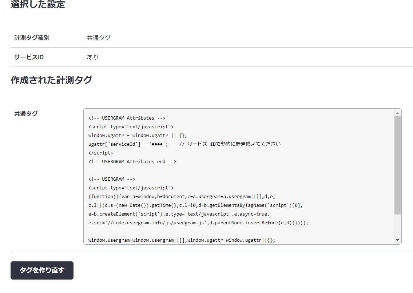Screen dimensions: 413x293
Task: Click the </script> closing tag line
Action: (101, 153)
